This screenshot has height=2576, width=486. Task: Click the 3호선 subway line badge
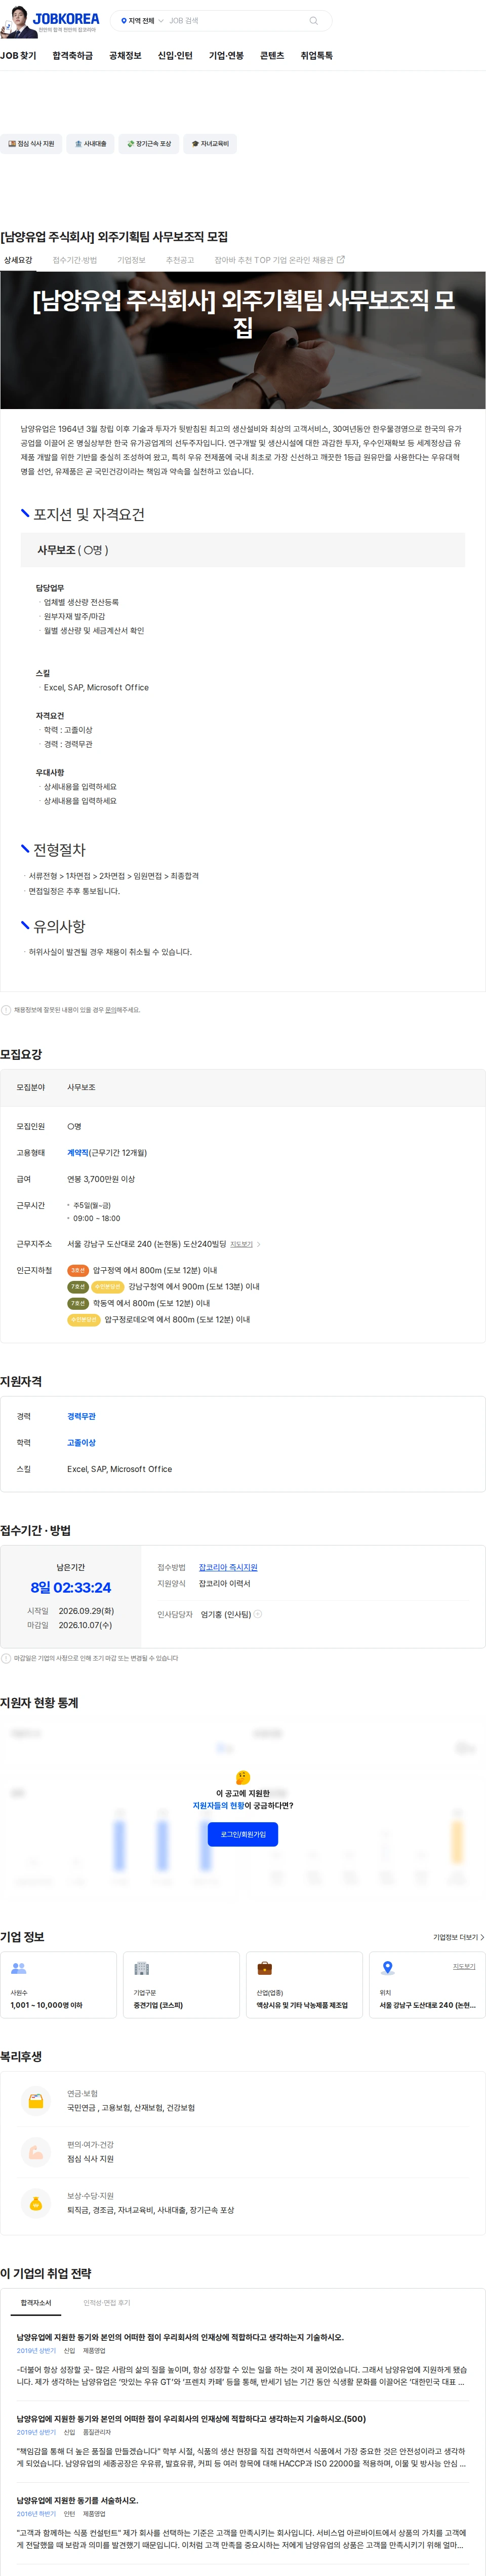pyautogui.click(x=78, y=1271)
